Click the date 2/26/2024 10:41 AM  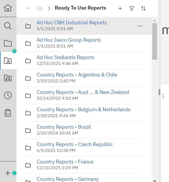[57, 133]
